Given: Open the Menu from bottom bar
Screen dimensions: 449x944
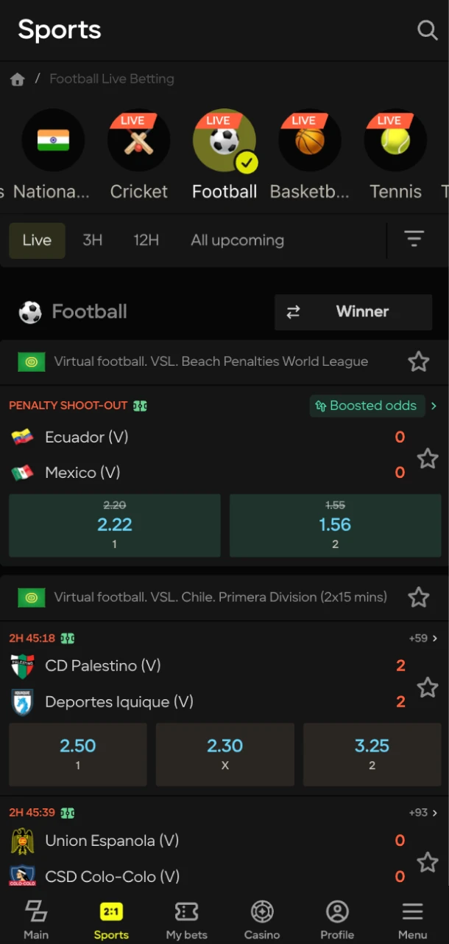Looking at the screenshot, I should tap(411, 918).
